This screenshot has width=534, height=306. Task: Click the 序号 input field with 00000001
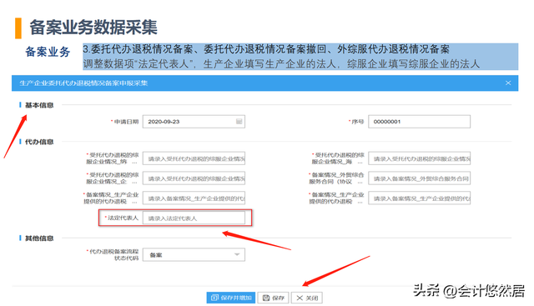pos(419,122)
